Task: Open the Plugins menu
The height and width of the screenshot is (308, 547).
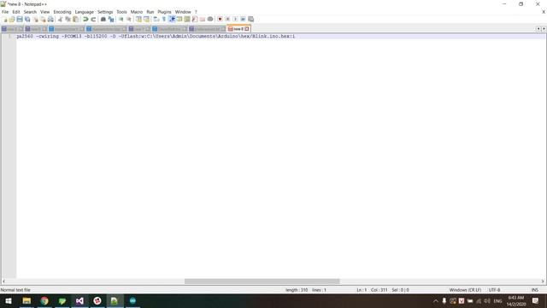Action: 164,12
